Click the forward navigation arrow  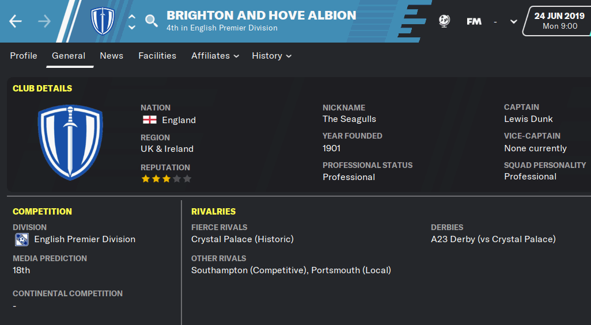click(44, 21)
